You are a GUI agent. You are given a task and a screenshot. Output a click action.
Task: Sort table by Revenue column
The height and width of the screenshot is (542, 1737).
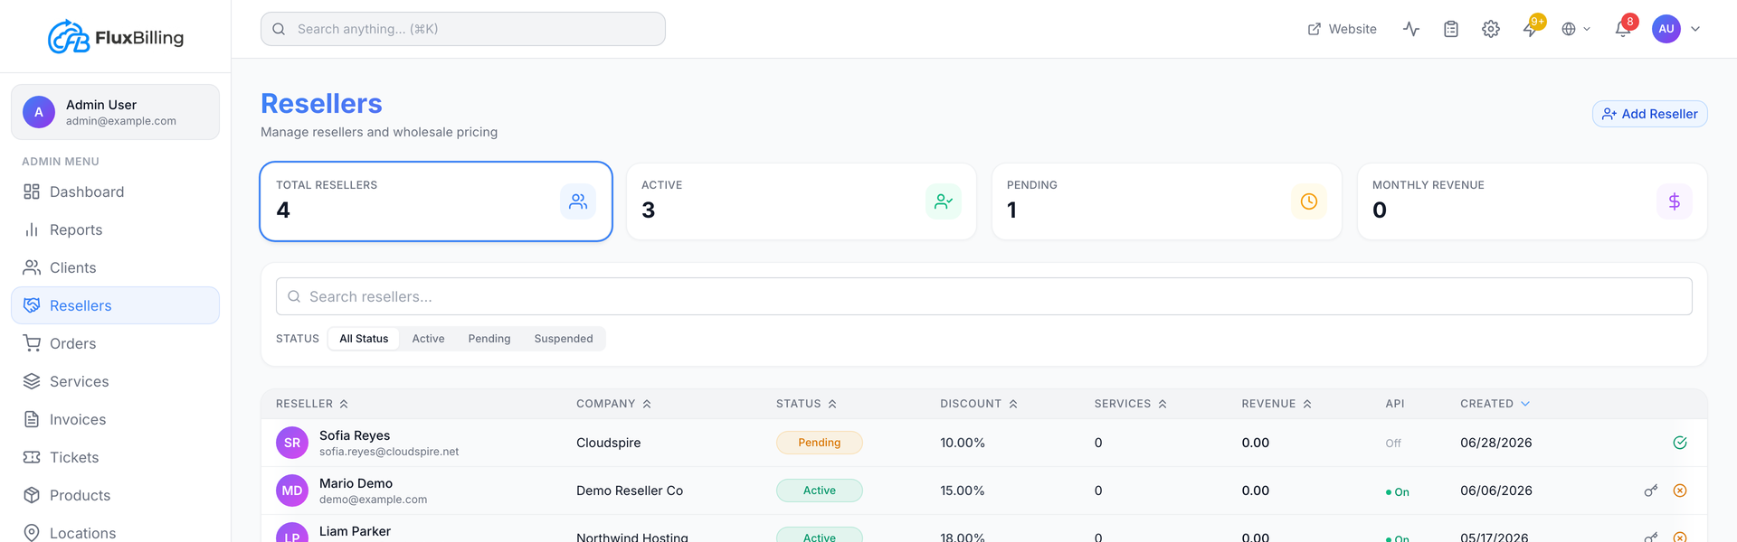click(x=1277, y=404)
